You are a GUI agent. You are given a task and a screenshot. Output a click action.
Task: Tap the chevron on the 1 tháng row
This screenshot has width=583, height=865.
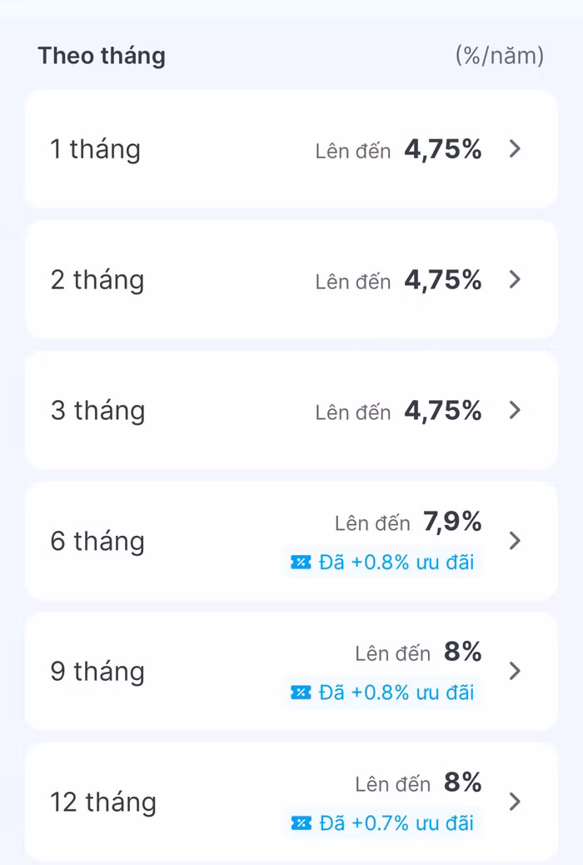pyautogui.click(x=515, y=149)
